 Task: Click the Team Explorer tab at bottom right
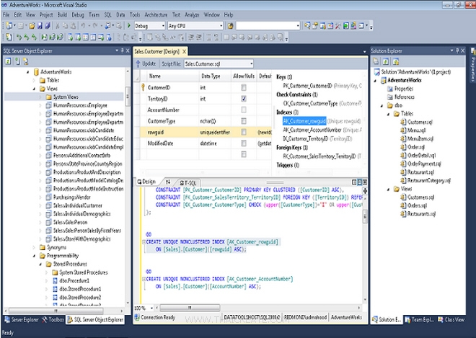(x=421, y=319)
